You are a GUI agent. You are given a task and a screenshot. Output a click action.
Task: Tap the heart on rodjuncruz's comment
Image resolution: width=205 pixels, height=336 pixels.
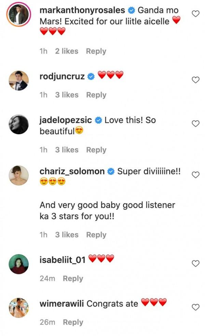[195, 80]
